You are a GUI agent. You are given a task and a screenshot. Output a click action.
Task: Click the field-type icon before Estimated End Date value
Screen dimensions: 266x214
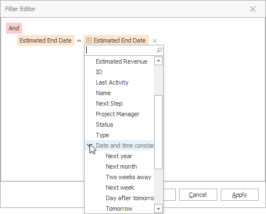coord(89,40)
